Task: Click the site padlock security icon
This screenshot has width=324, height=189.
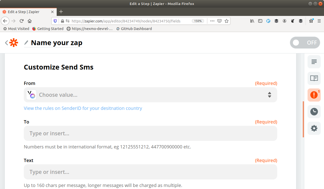Action: (x=62, y=21)
